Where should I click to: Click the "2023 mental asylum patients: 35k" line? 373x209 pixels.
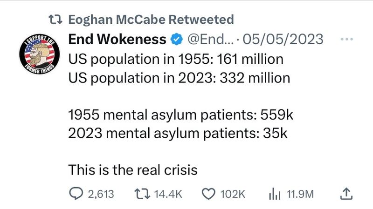[x=178, y=133]
